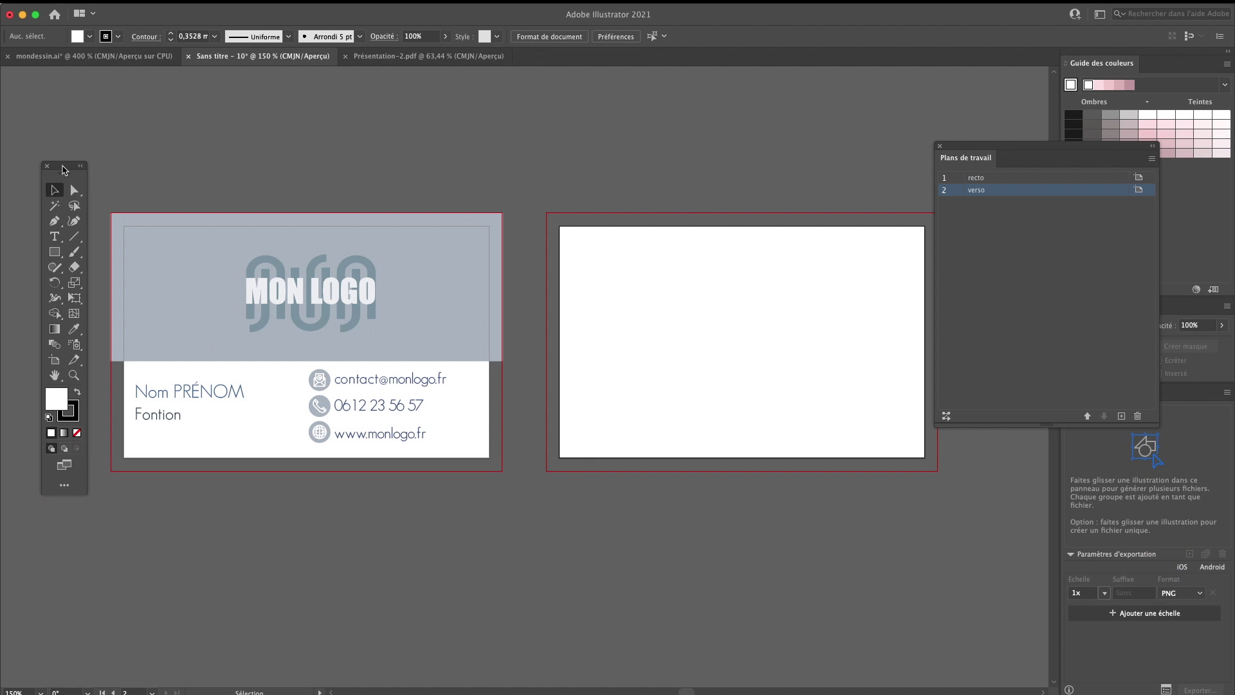Open Plans de travail panel menu

tap(1152, 158)
